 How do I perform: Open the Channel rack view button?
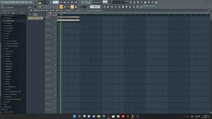(x=112, y=7)
